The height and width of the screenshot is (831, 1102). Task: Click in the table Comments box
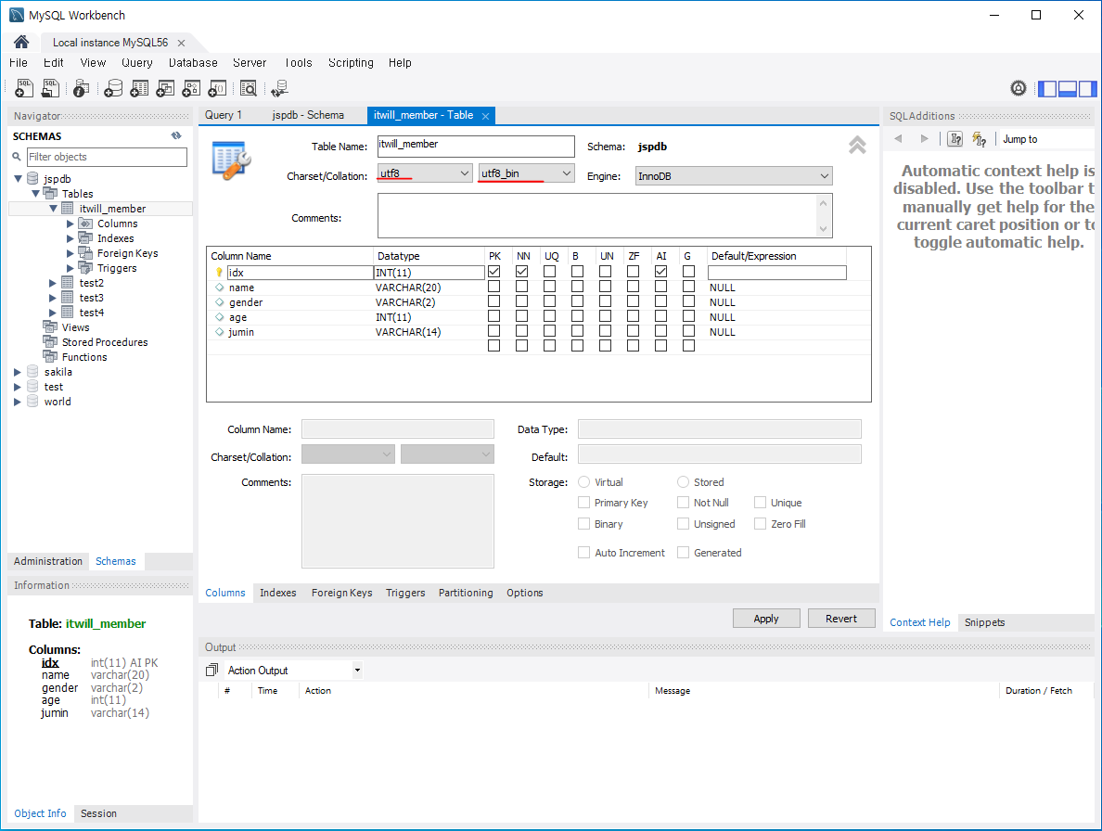[x=598, y=216]
